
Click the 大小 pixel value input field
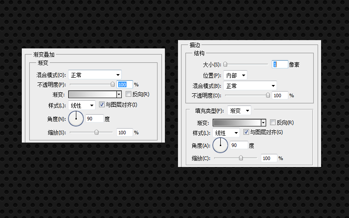click(280, 65)
